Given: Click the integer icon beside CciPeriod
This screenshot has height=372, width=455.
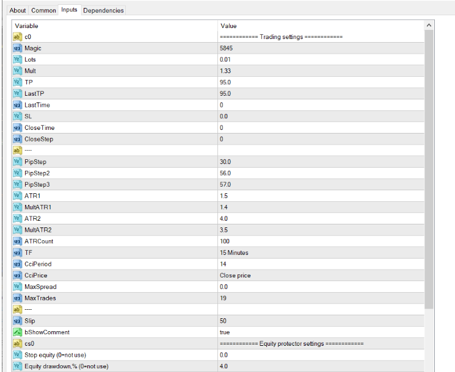Looking at the screenshot, I should (x=18, y=264).
